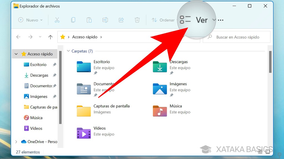Screen dimensions: 284x159
Task: Unpin Descargas via its sidebar pin icon
Action: [x=54, y=75]
